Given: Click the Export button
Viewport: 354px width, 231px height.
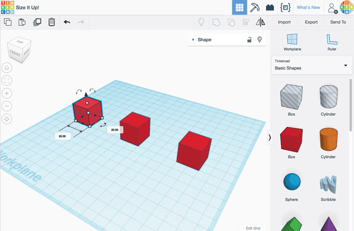Looking at the screenshot, I should [x=311, y=22].
